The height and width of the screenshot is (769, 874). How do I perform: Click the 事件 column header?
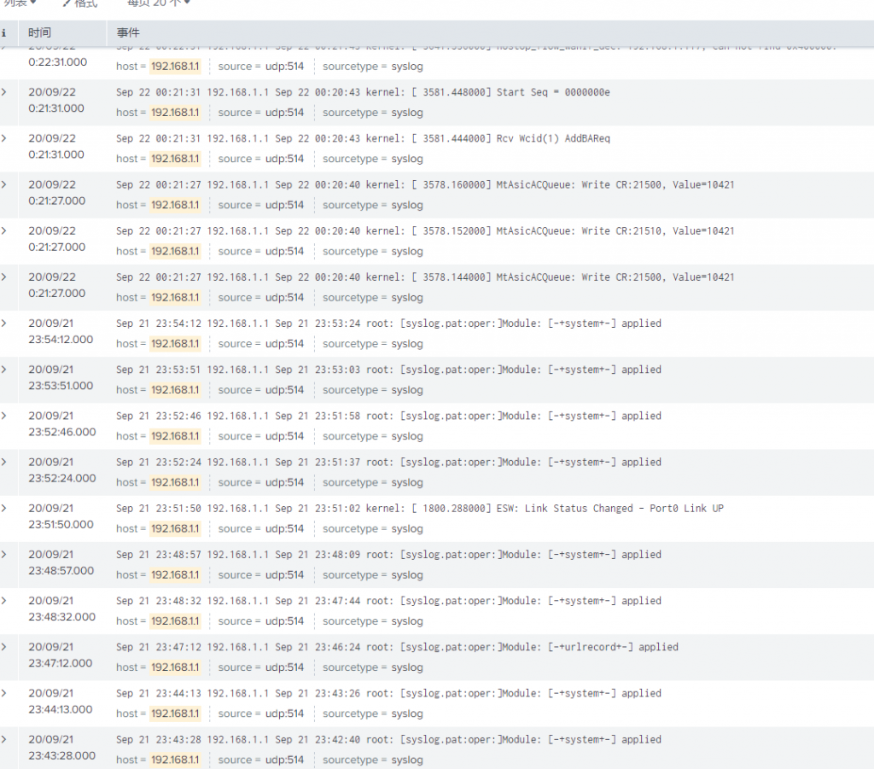128,32
